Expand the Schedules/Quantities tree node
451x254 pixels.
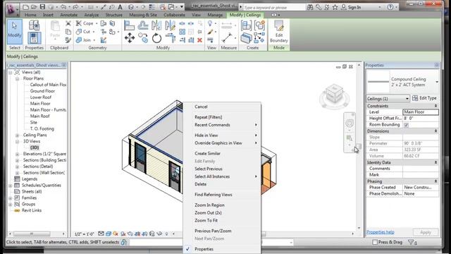pos(11,186)
